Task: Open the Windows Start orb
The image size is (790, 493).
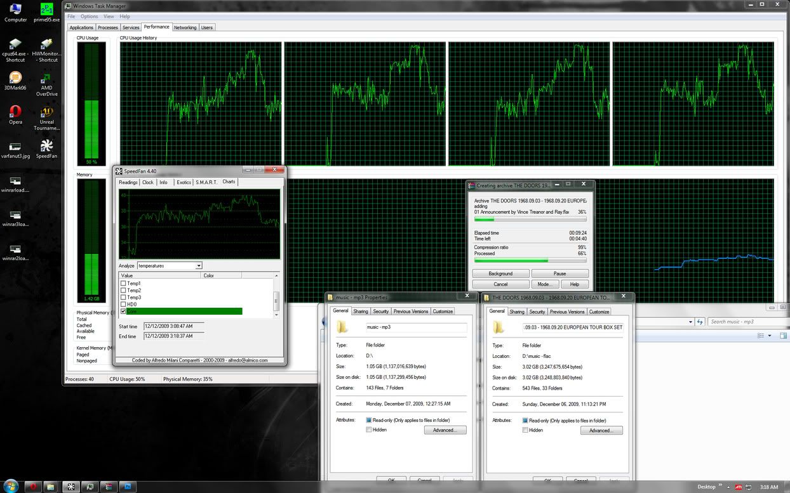Action: pos(11,487)
